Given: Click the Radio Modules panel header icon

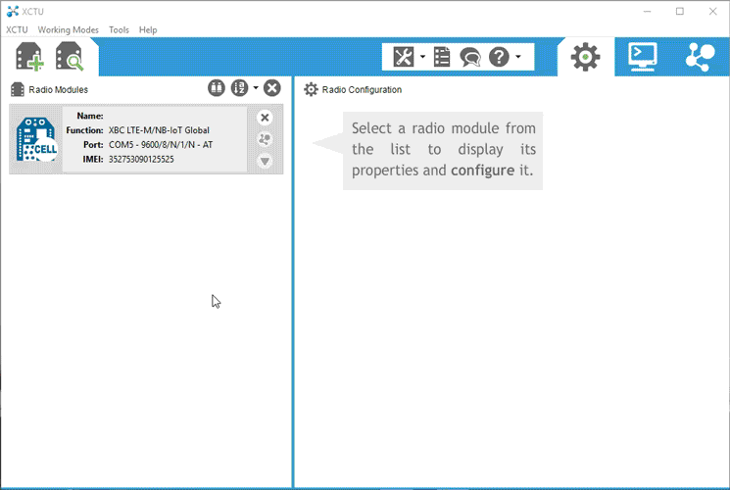Looking at the screenshot, I should tap(18, 89).
